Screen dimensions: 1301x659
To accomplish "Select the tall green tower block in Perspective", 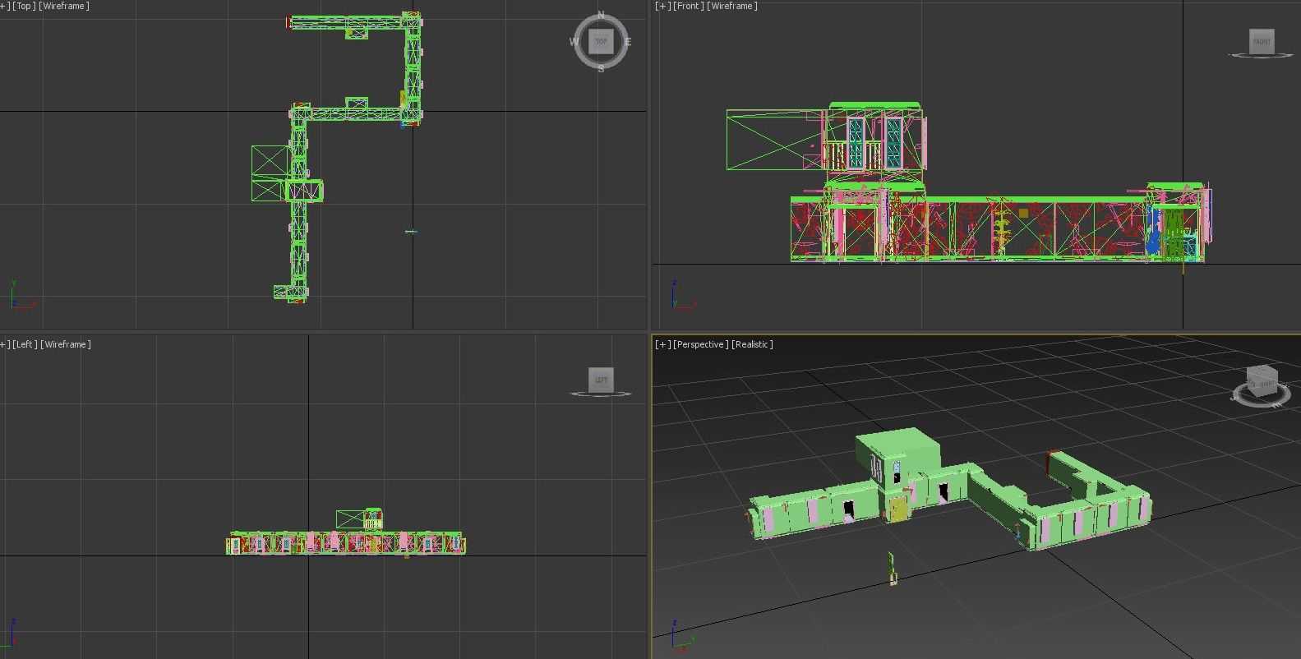I will (896, 448).
